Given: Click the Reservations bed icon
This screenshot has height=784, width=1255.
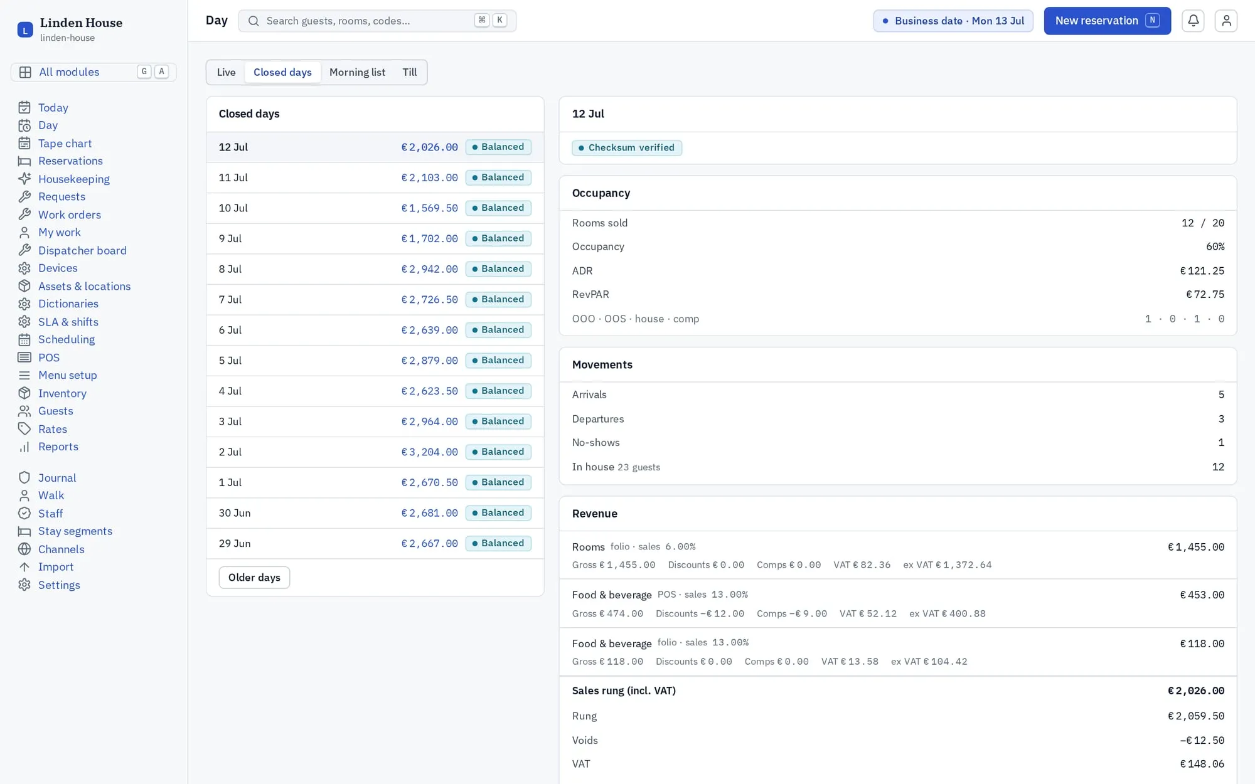Looking at the screenshot, I should tap(24, 161).
